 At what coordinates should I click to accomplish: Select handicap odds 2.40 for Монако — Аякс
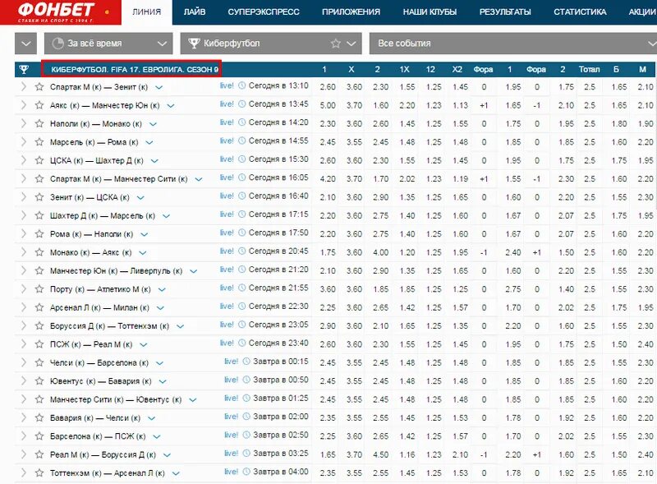tap(512, 252)
